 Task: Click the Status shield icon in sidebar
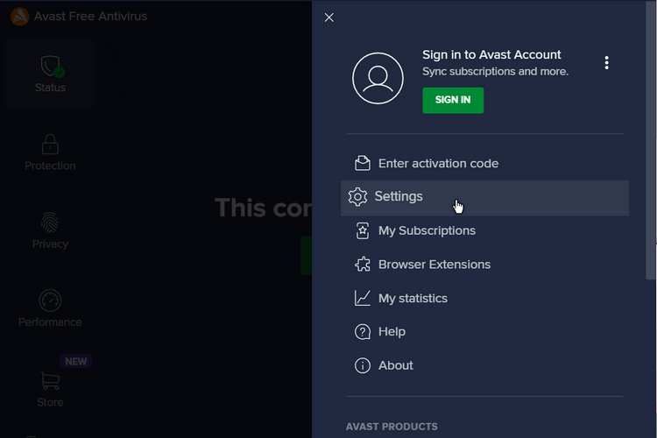(52, 67)
